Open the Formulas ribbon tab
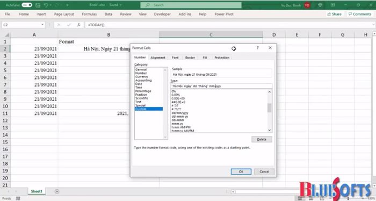 click(89, 14)
